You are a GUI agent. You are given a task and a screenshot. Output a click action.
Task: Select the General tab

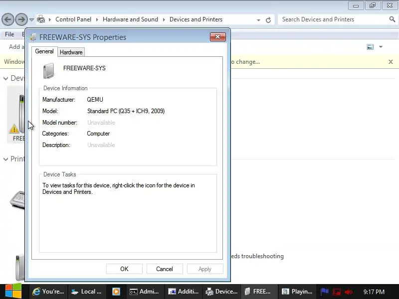(44, 51)
